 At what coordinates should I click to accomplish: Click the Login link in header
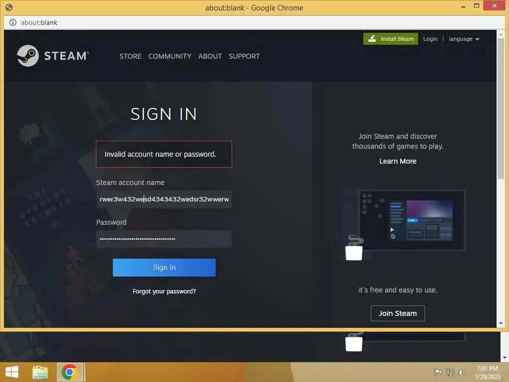pyautogui.click(x=430, y=39)
